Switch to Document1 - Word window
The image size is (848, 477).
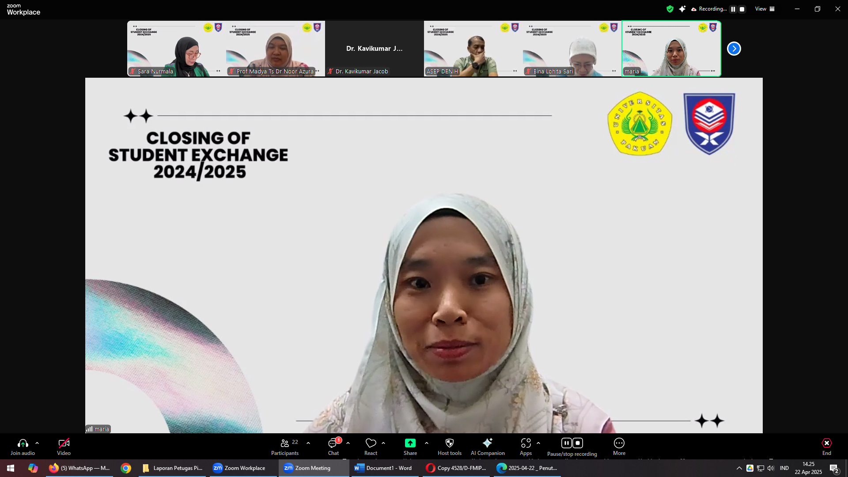pos(385,468)
